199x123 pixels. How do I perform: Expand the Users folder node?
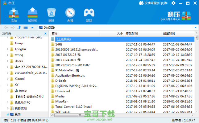[x=7, y=61]
